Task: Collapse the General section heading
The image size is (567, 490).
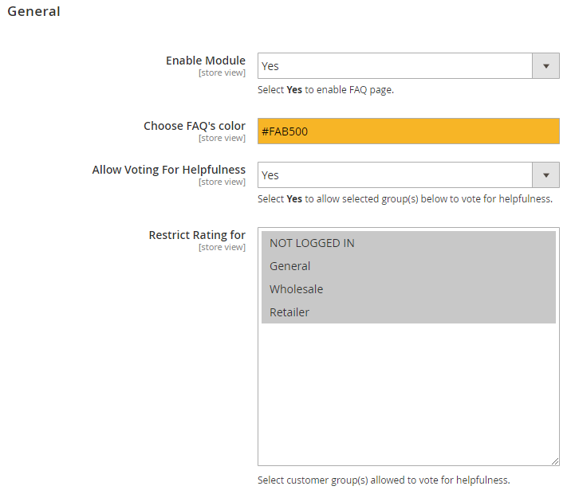Action: [x=33, y=12]
